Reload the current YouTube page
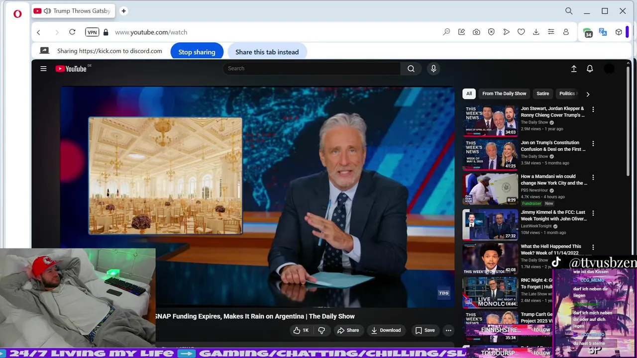 72,32
